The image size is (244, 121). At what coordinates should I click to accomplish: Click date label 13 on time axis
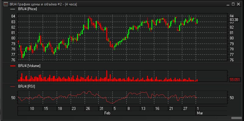(143, 109)
